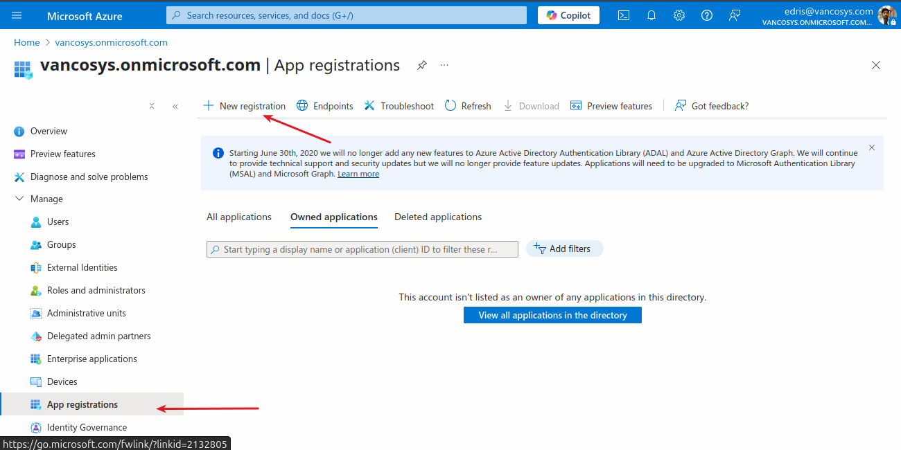Dismiss the ADAL information banner
The image size is (901, 450).
click(x=872, y=147)
